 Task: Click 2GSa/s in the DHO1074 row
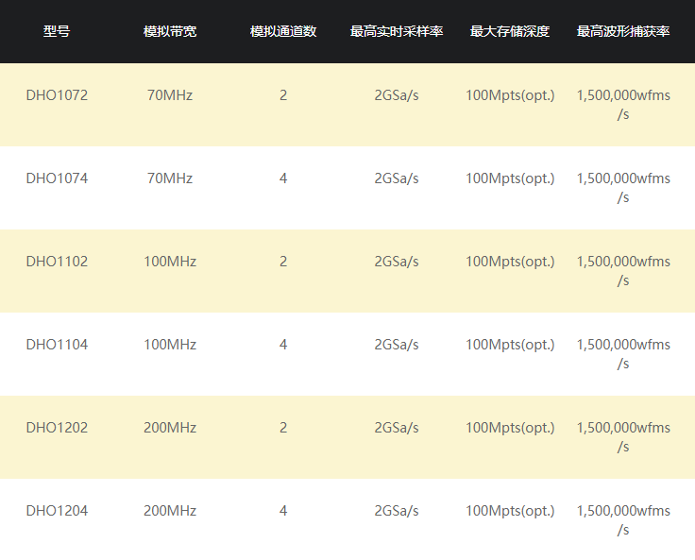[x=397, y=178]
